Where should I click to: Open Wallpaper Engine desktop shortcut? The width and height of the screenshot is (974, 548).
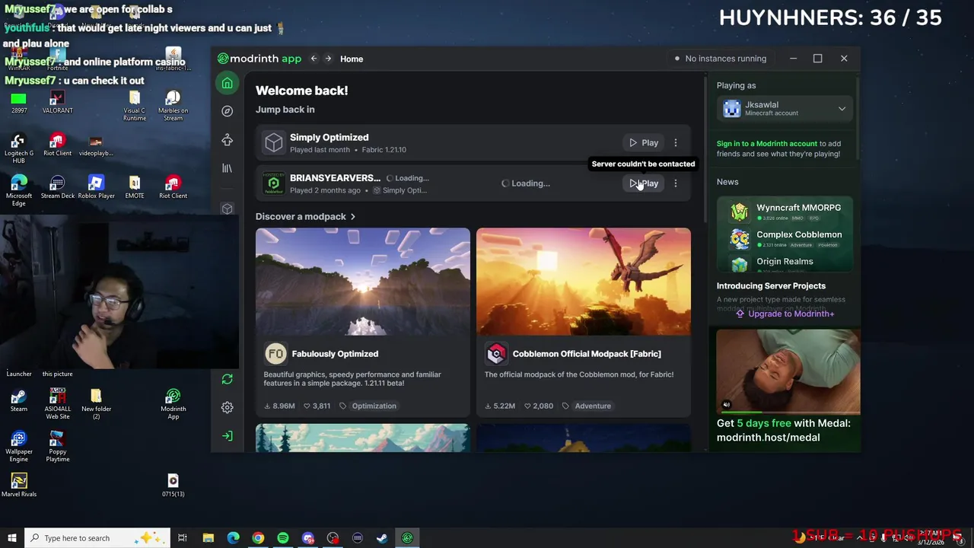(18, 447)
